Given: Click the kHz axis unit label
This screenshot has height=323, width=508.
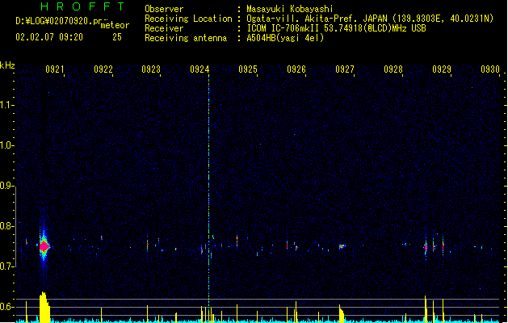Looking at the screenshot, I should click(x=7, y=65).
